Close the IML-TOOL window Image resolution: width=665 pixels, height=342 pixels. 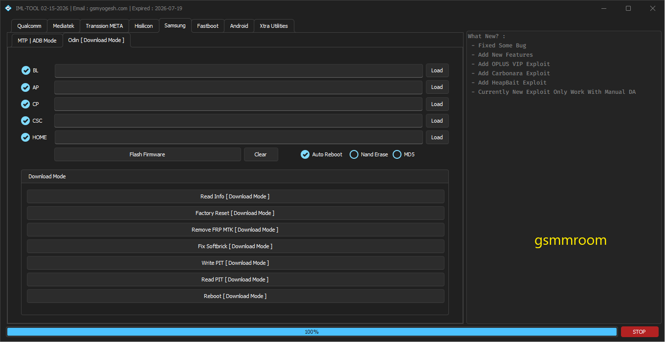click(x=653, y=8)
